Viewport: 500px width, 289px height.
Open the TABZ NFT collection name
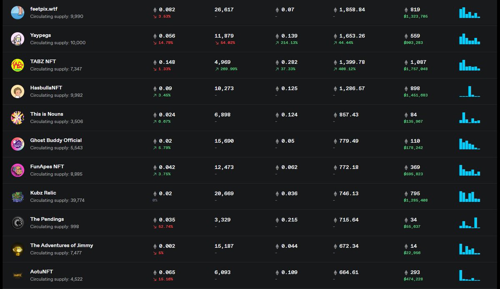tap(43, 62)
